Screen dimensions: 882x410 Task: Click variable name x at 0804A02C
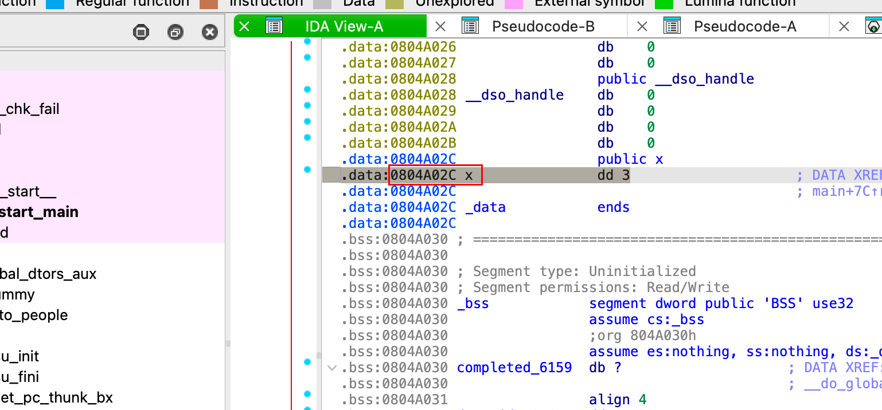(x=469, y=175)
